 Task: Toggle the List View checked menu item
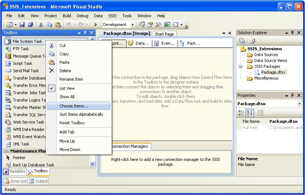point(79,88)
